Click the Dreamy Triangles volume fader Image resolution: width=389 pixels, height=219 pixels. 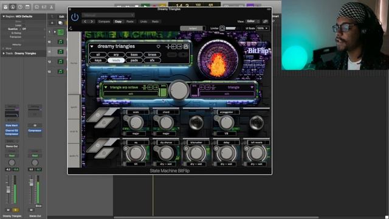click(8, 190)
